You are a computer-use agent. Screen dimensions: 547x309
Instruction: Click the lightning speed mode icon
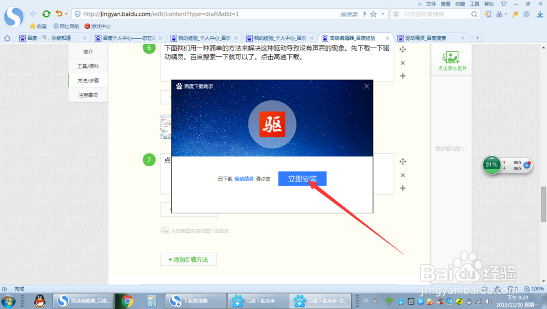(364, 14)
